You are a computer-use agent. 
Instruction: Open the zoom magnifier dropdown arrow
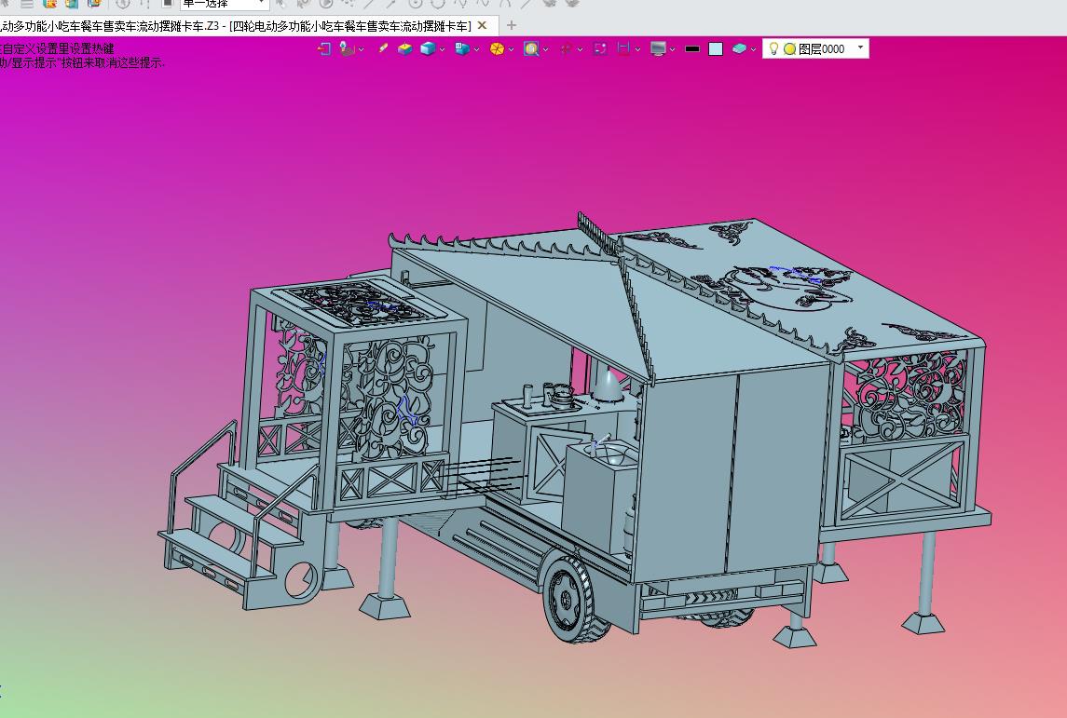[546, 49]
